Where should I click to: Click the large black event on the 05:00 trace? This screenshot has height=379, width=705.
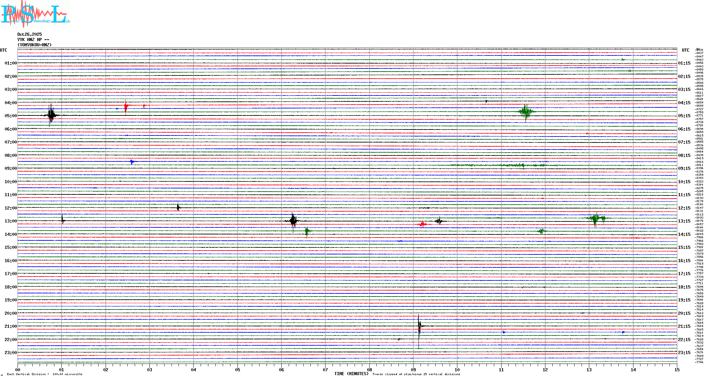(51, 115)
